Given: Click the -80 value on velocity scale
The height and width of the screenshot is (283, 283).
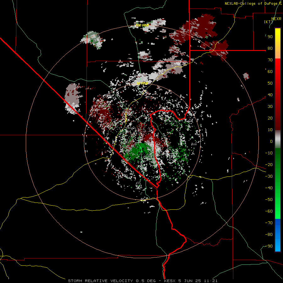Looking at the screenshot, I should tap(269, 235).
